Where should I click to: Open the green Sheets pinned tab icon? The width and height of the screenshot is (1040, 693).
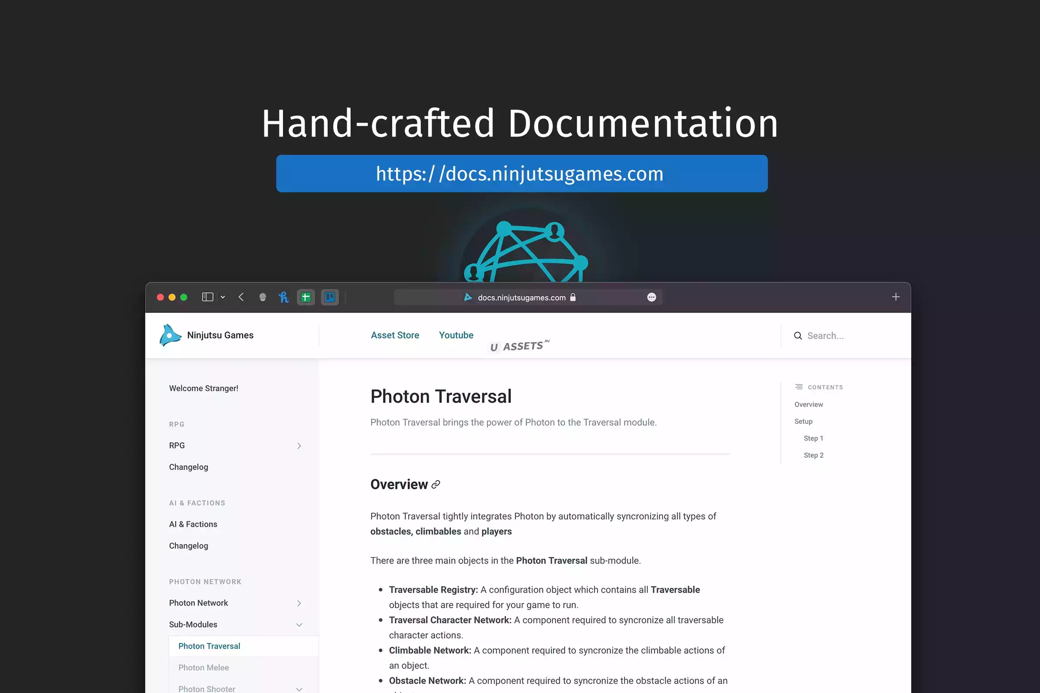coord(305,297)
